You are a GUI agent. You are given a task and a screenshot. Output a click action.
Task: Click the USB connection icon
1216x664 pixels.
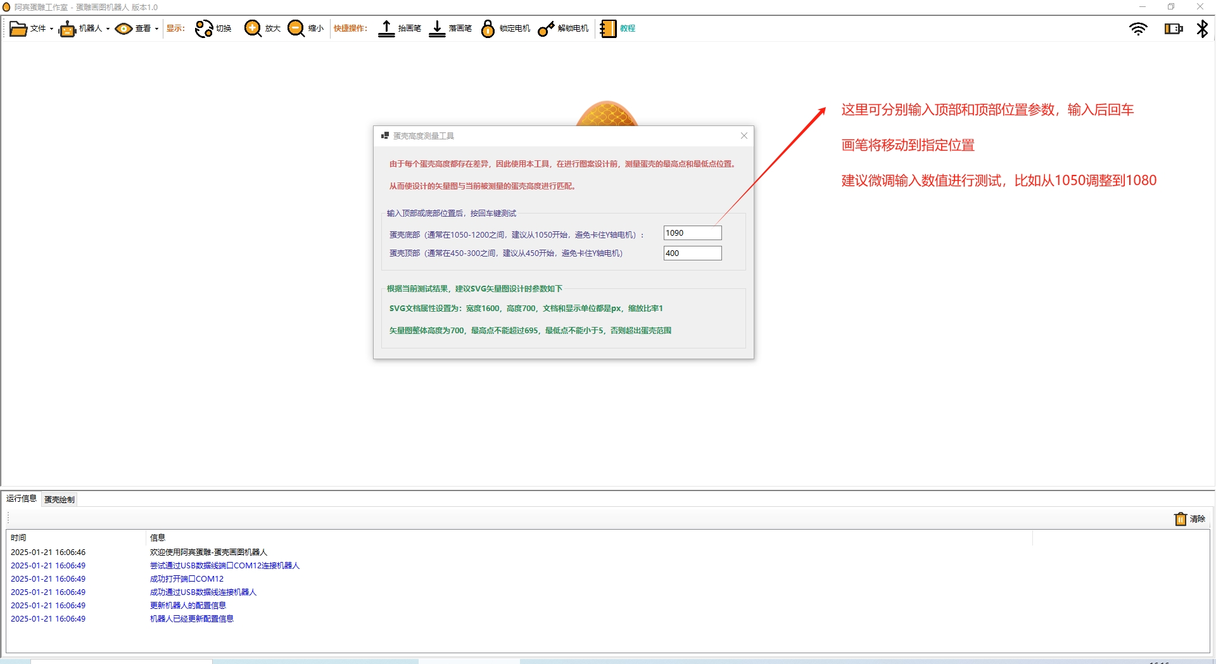click(1173, 29)
